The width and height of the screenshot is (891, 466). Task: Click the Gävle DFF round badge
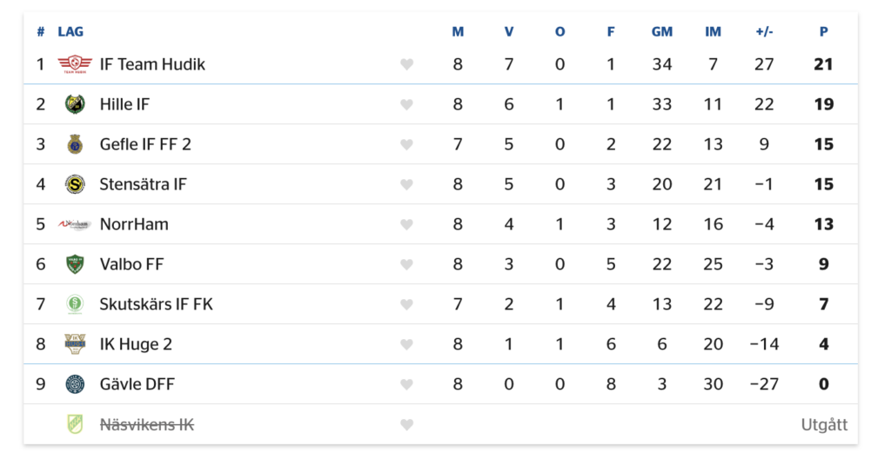click(75, 384)
